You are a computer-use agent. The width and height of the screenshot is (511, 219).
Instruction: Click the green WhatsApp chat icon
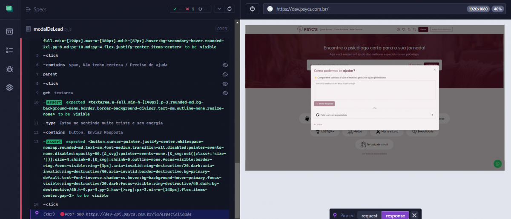tap(497, 164)
